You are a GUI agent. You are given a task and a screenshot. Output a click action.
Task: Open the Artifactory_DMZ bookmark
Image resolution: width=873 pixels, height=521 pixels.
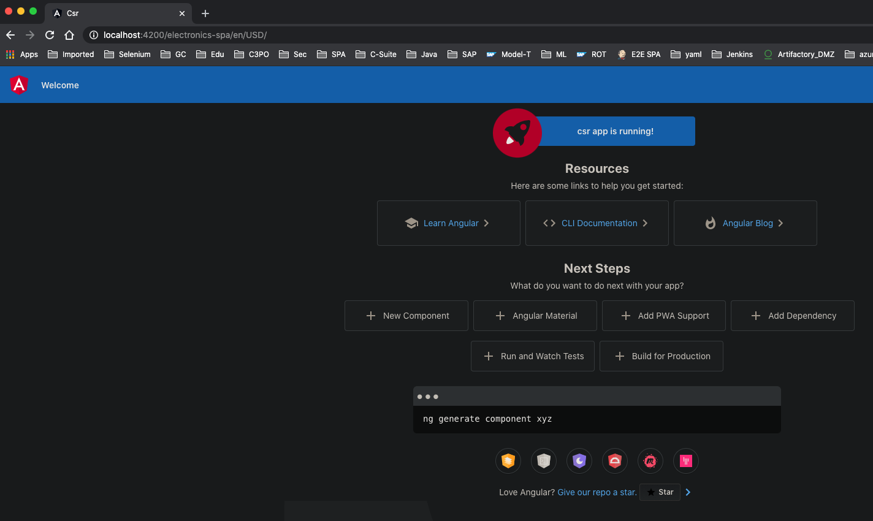(x=799, y=55)
